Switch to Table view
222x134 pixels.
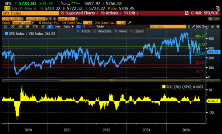point(100,27)
